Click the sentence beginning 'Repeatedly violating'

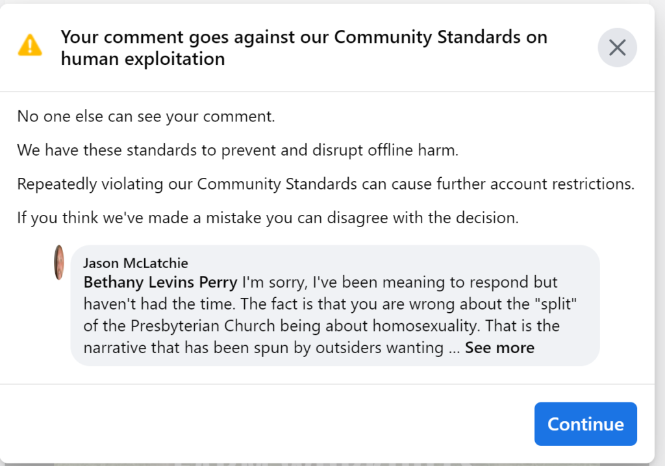tap(326, 184)
